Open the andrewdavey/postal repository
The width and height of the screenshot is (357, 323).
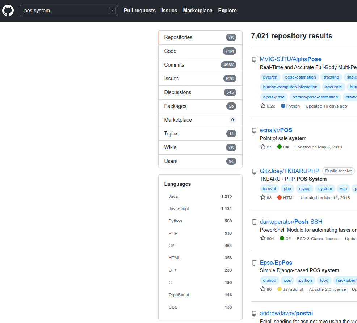coord(286,314)
